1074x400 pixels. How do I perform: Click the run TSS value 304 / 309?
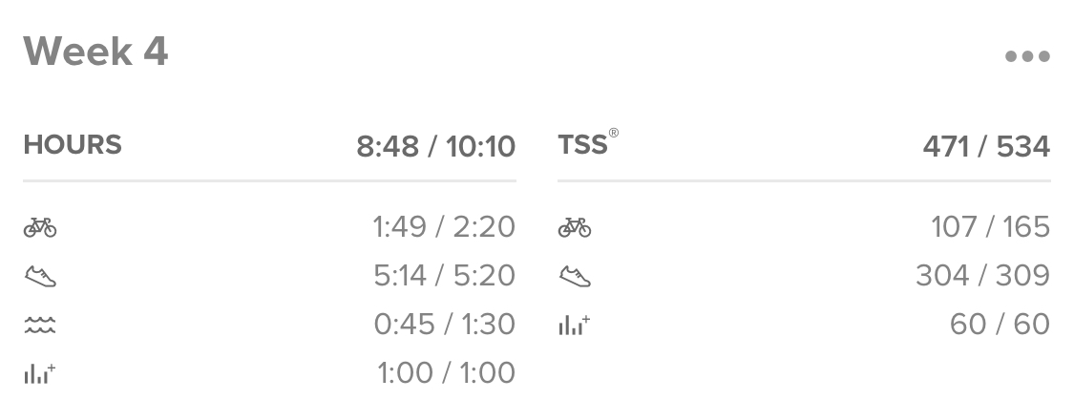(x=983, y=275)
